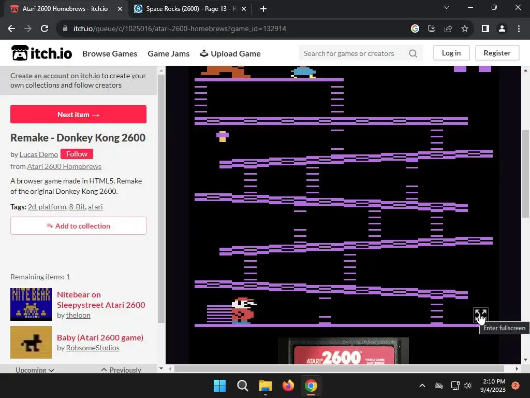Close the Space Rocks (2600) tab
The image size is (530, 398).
click(244, 9)
